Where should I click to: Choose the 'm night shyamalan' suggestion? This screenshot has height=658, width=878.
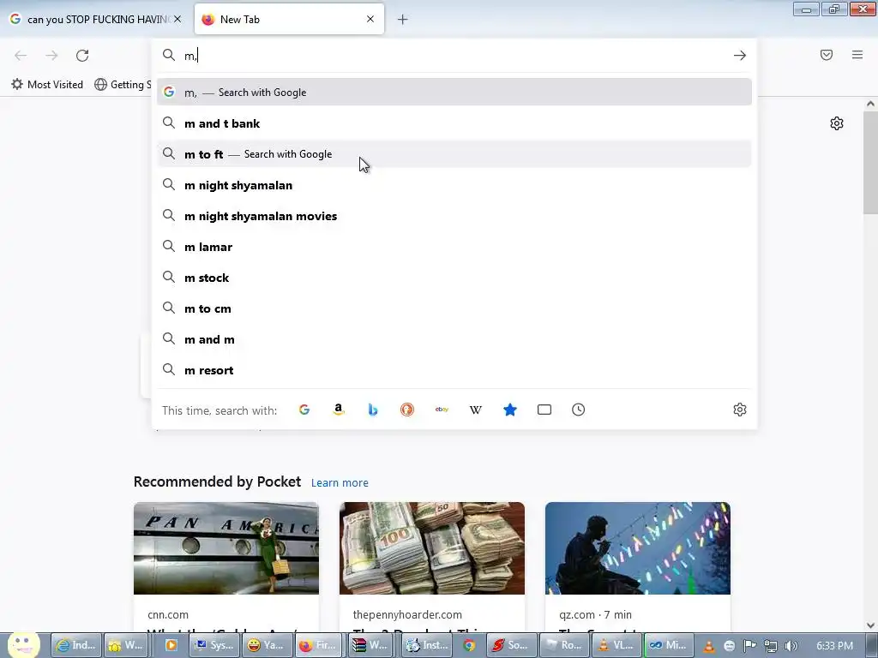454,185
